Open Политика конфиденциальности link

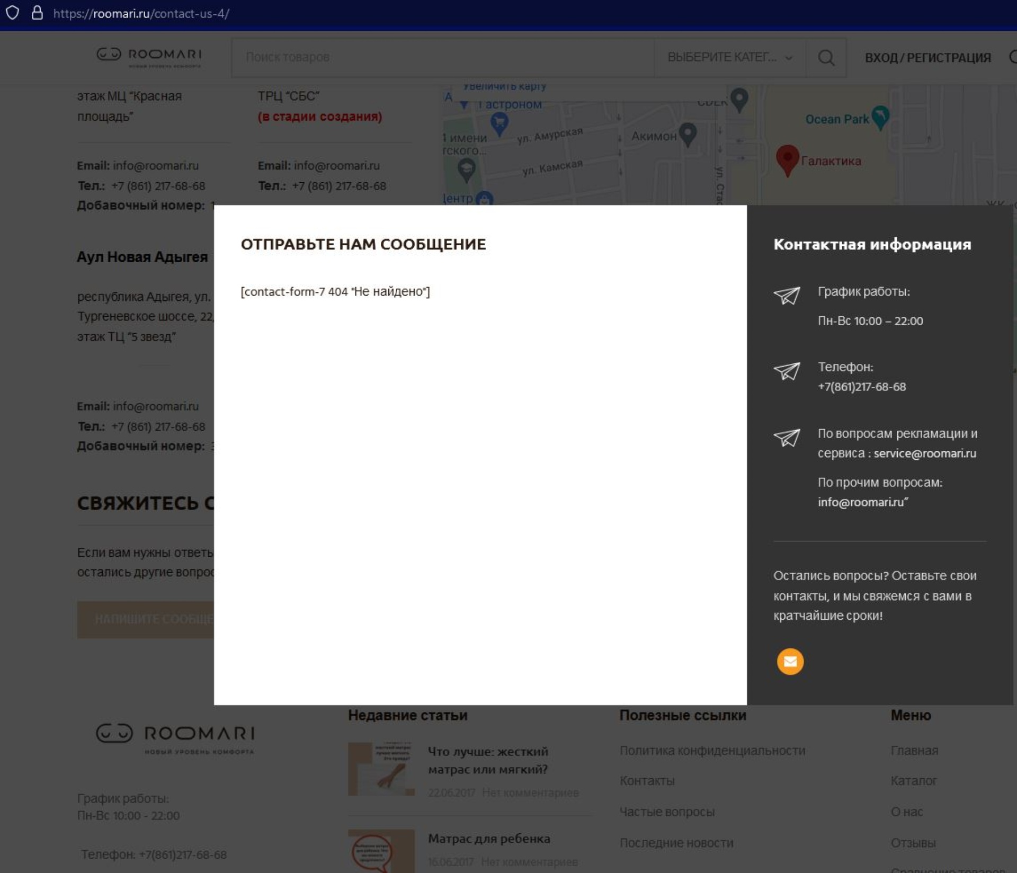(x=712, y=751)
